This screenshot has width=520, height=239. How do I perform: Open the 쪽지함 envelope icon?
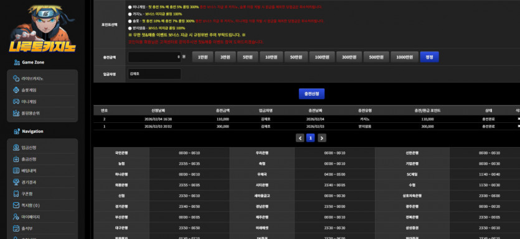click(16, 205)
